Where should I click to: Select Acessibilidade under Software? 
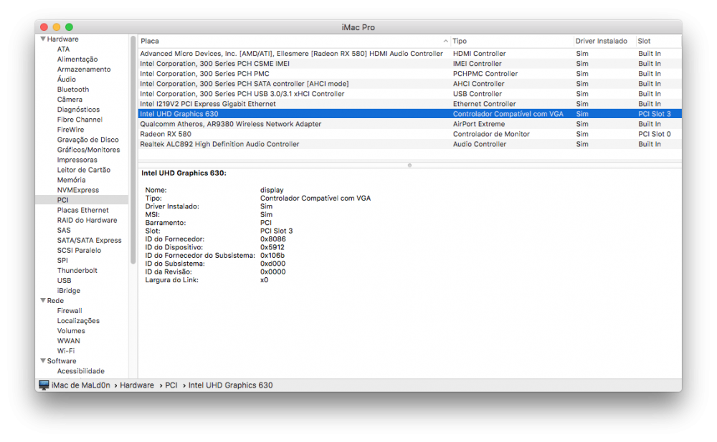80,370
